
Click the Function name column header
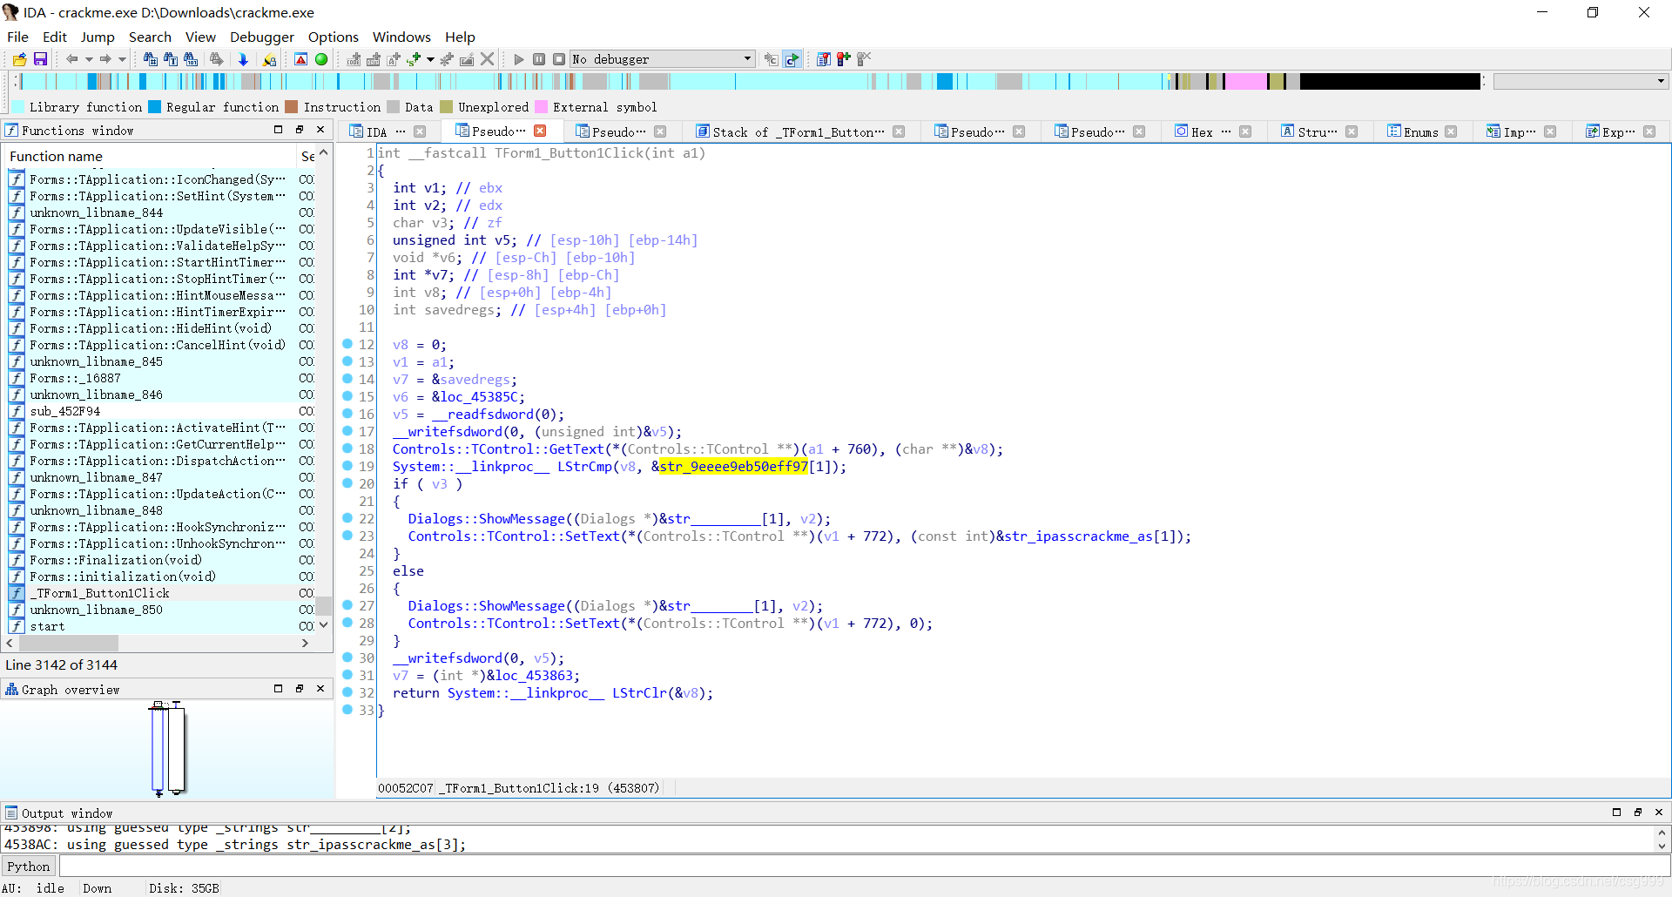148,156
